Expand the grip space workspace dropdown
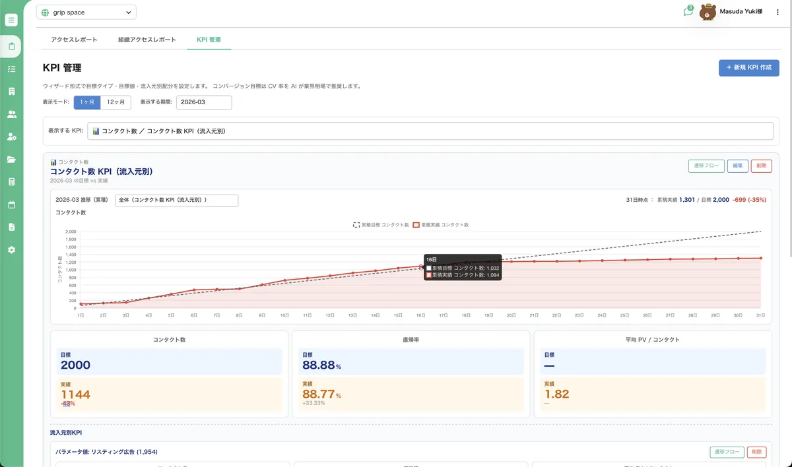This screenshot has height=467, width=792. click(86, 12)
